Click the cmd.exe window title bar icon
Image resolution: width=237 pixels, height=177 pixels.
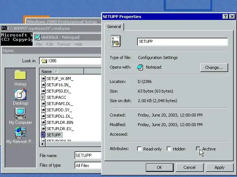pos(4,28)
